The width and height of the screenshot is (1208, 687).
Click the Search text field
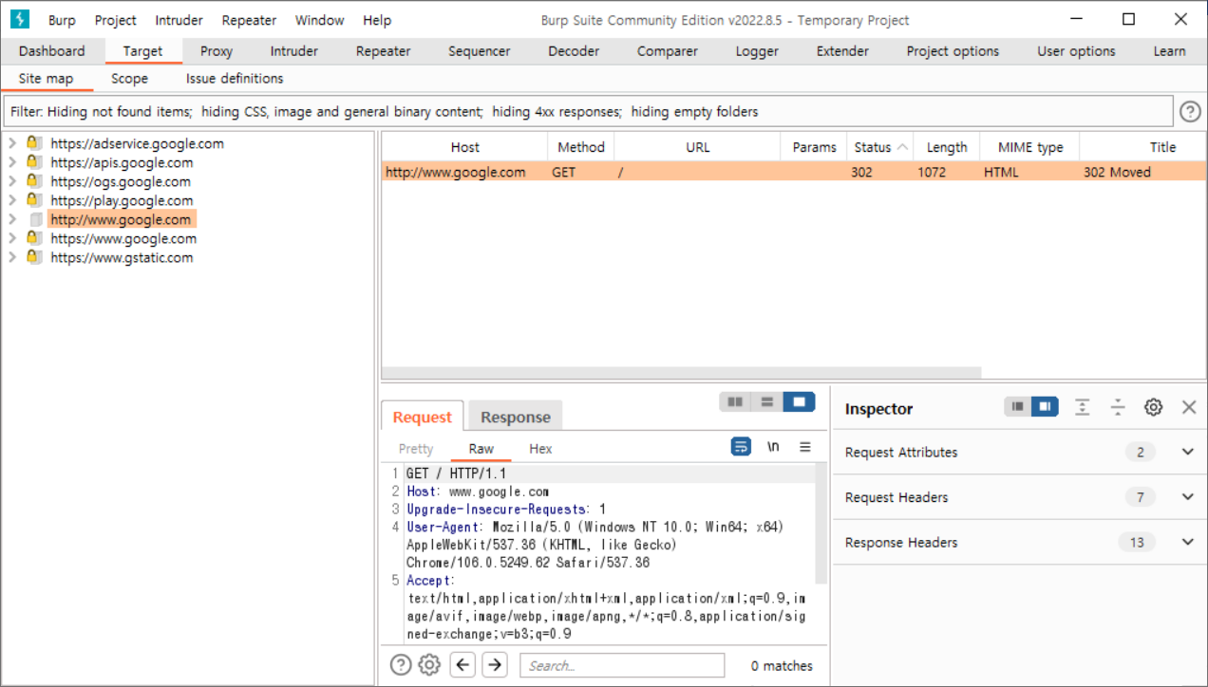[x=622, y=665]
